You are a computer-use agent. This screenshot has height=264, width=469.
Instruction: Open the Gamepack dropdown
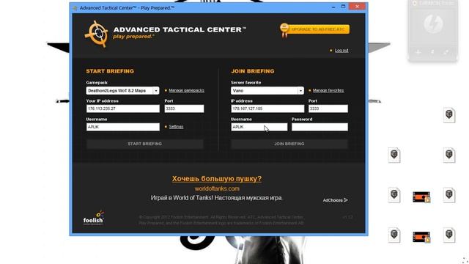pos(122,90)
